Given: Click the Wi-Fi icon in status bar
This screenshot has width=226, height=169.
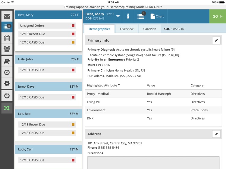Looking at the screenshot, I should coord(13,2).
